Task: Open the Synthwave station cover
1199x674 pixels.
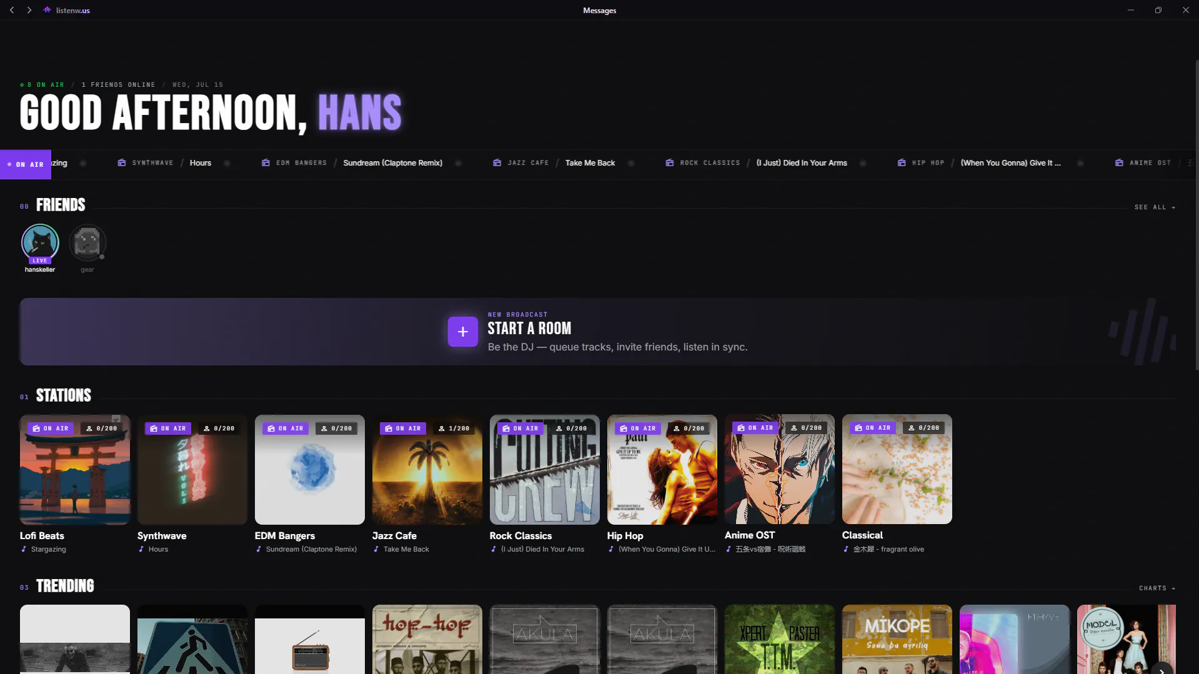Action: point(192,469)
